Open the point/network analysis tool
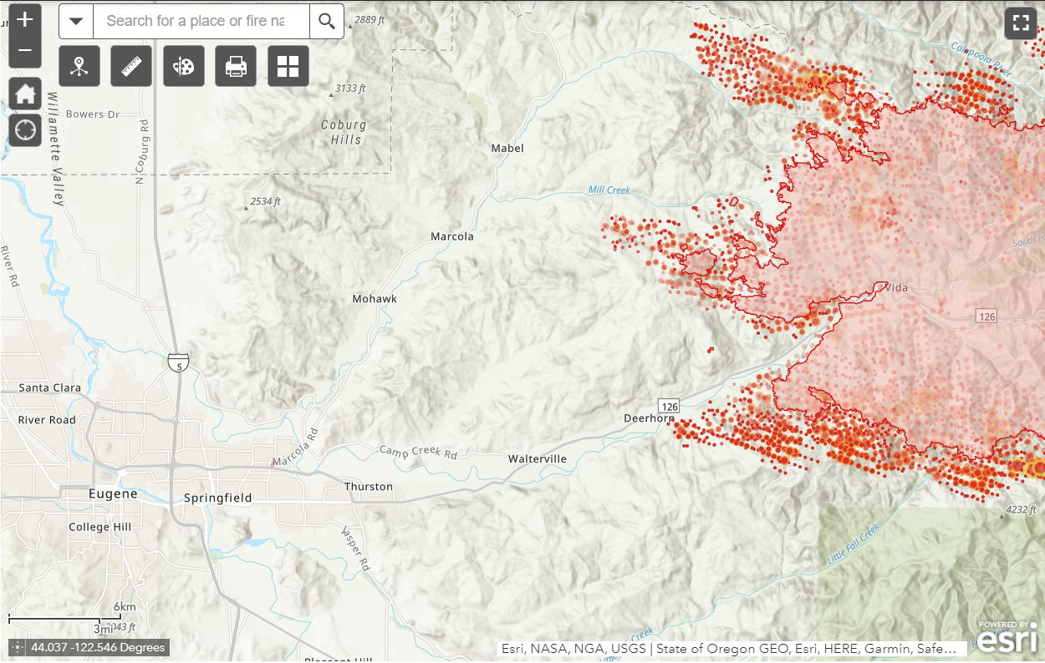 click(79, 66)
